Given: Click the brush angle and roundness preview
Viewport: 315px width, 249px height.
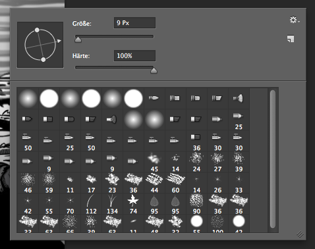Looking at the screenshot, I should [x=40, y=45].
